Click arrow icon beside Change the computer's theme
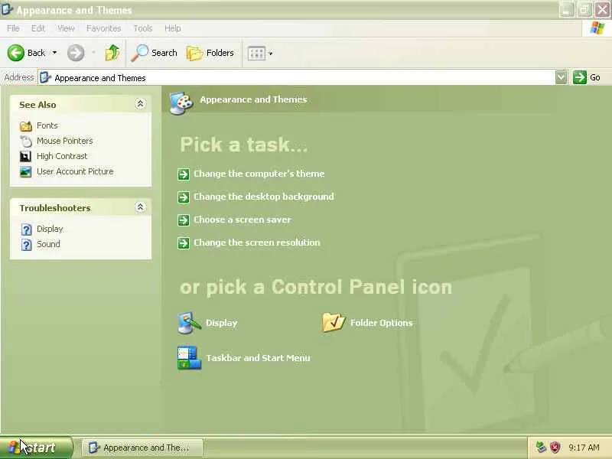This screenshot has height=459, width=612. pos(184,174)
